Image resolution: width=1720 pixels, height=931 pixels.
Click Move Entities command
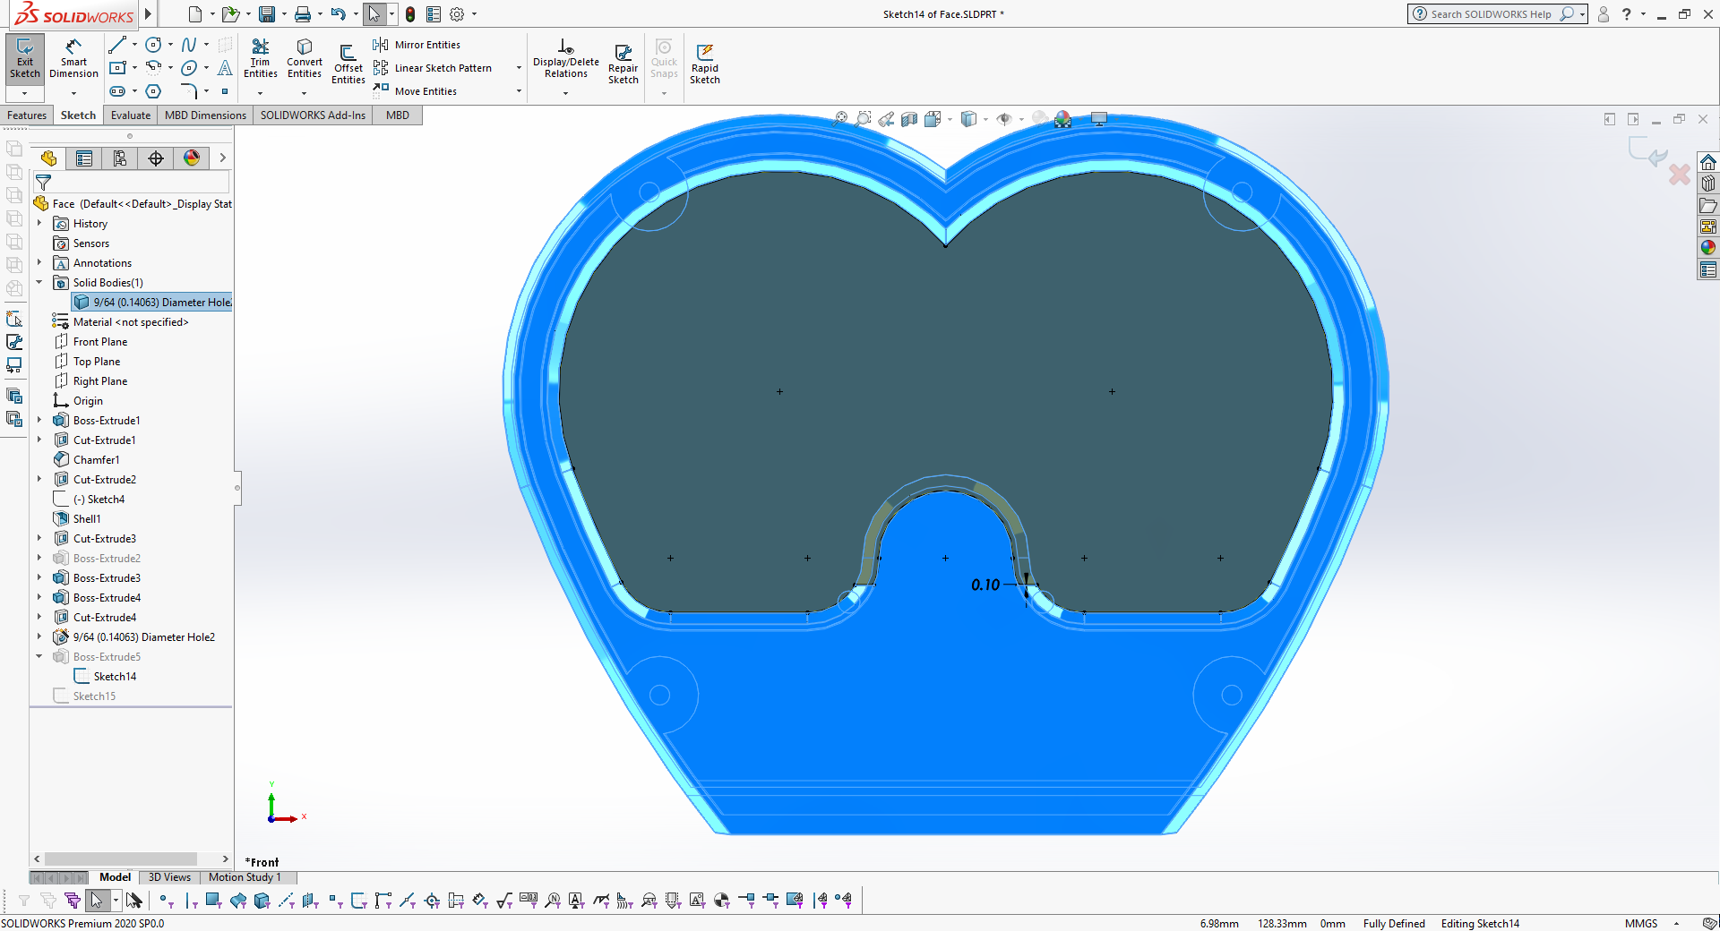coord(415,90)
